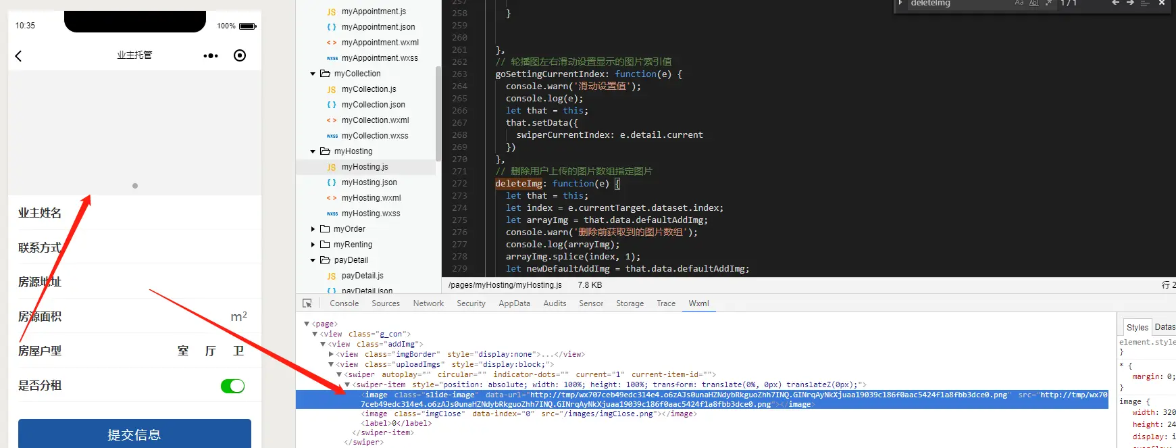Viewport: 1176px width, 448px height.
Task: Tap the 业主姓名 input row
Action: pos(134,213)
